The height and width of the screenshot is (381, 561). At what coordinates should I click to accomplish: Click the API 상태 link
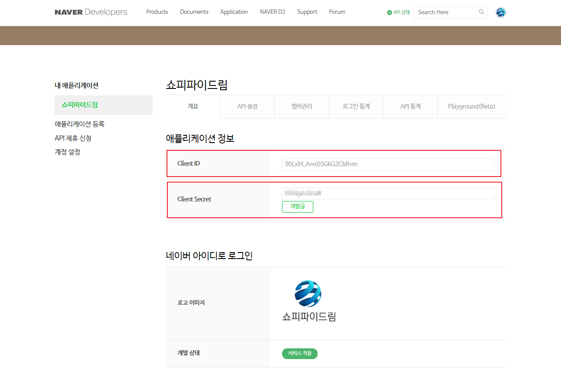pyautogui.click(x=402, y=12)
